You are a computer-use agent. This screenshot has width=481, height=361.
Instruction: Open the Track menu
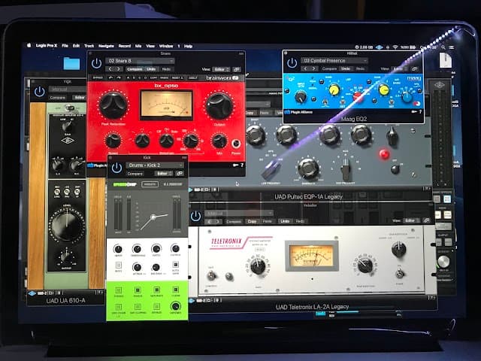89,46
